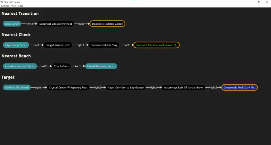
Task: Click the Abyss Corridor to Lighthouse node
Action: (126, 87)
